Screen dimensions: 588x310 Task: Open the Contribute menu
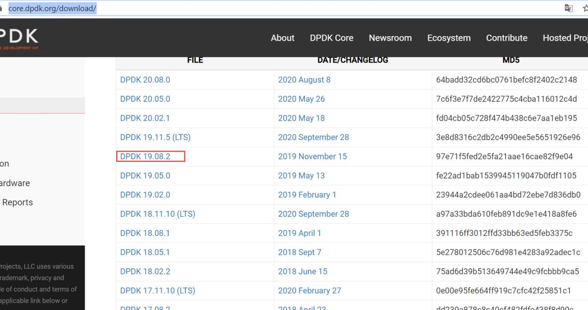point(506,38)
